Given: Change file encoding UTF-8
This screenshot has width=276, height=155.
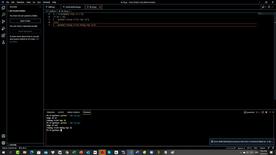Looking at the screenshot, I should click(x=249, y=148).
